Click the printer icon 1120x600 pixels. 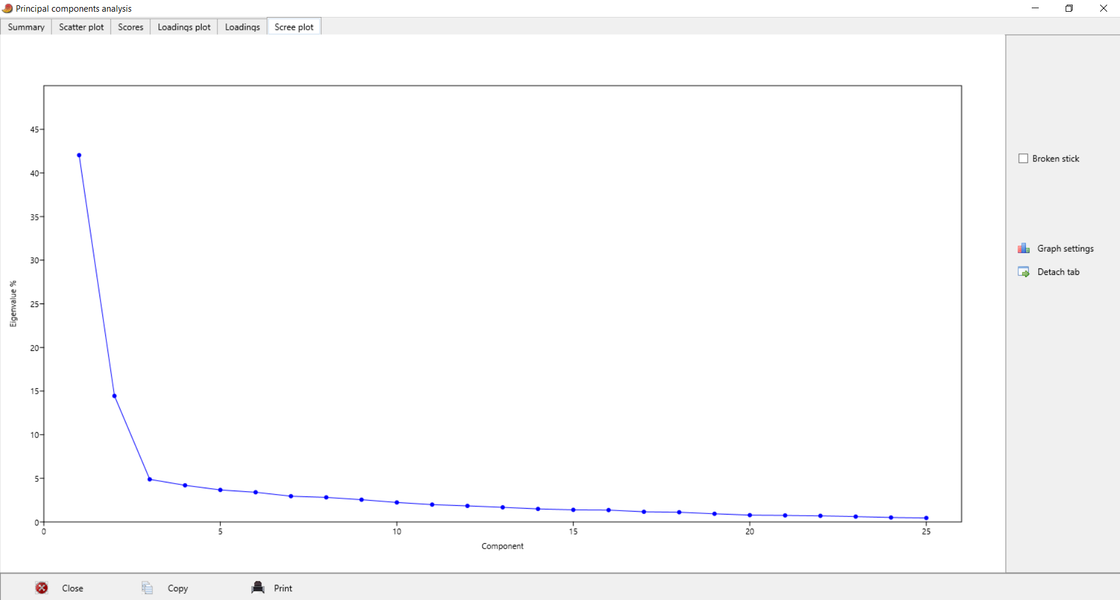point(257,588)
